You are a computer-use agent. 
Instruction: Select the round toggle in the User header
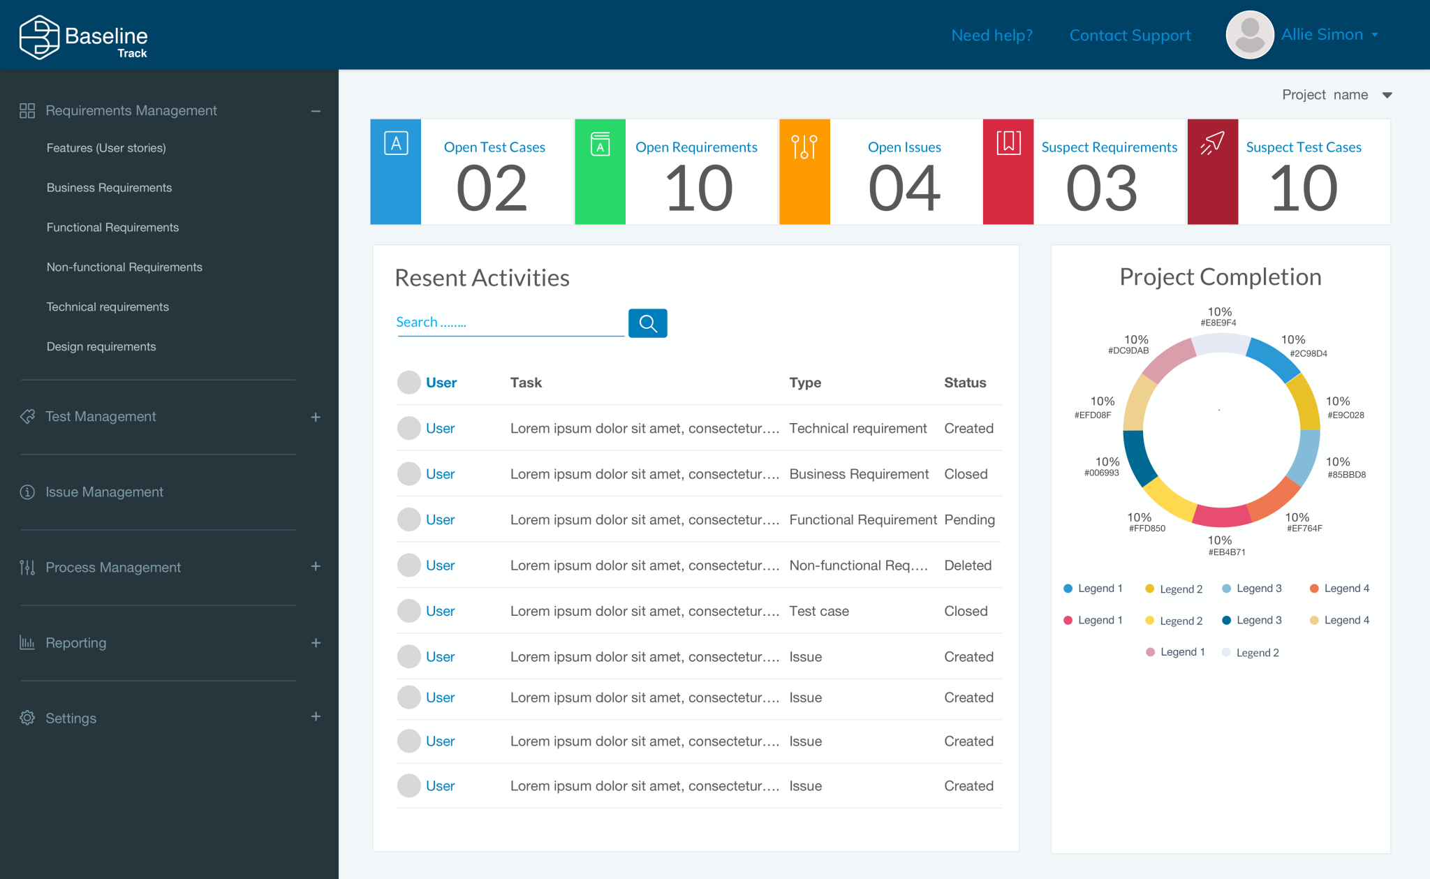[x=409, y=383]
